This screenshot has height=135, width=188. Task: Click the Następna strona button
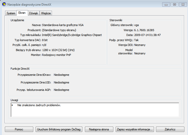point(99,129)
